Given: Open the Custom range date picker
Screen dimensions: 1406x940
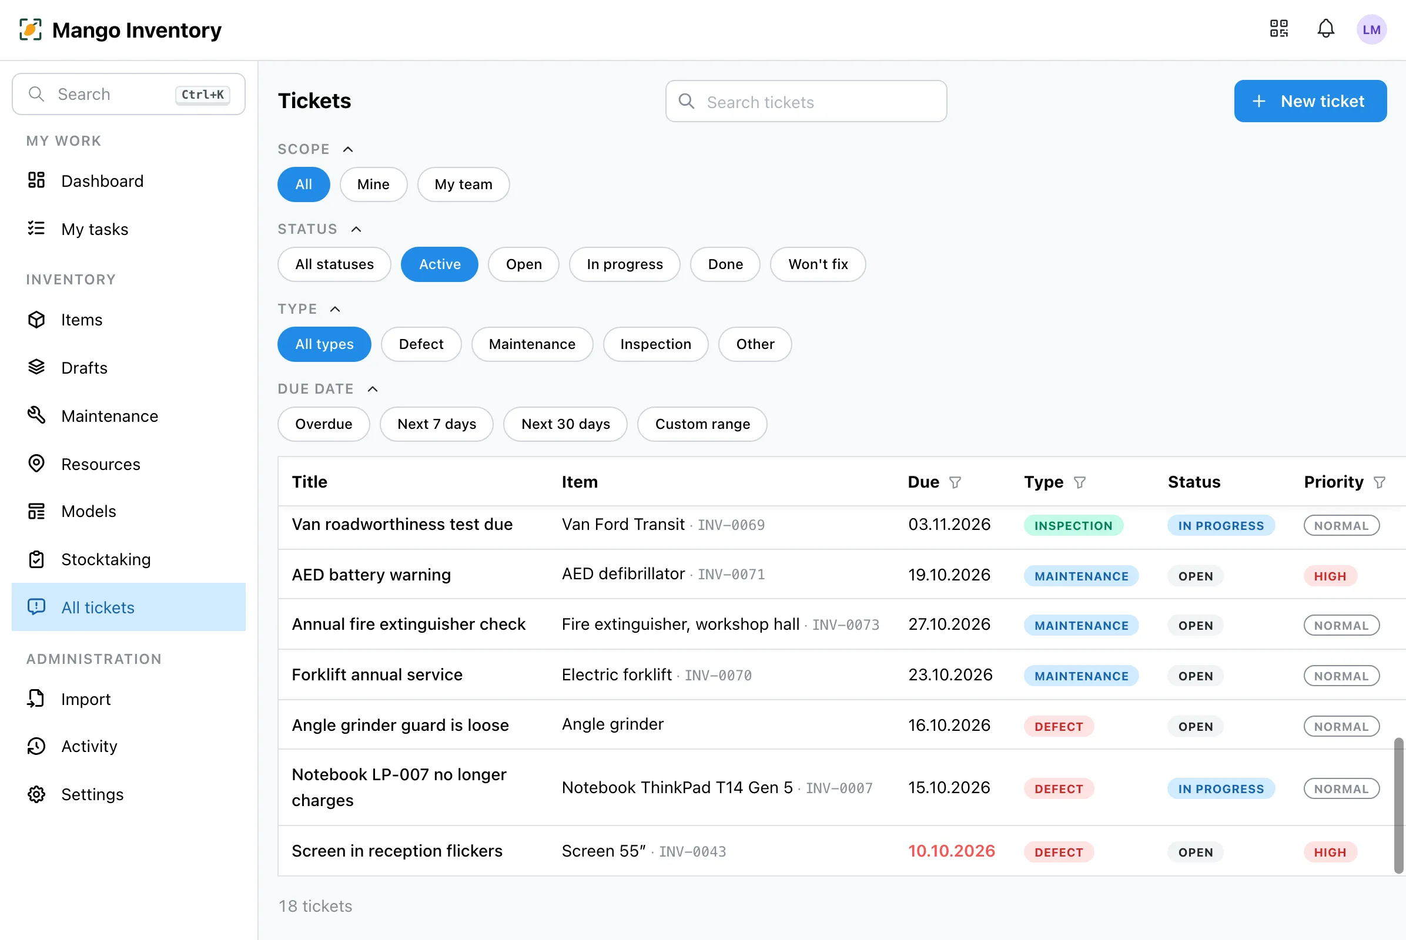Looking at the screenshot, I should (702, 424).
